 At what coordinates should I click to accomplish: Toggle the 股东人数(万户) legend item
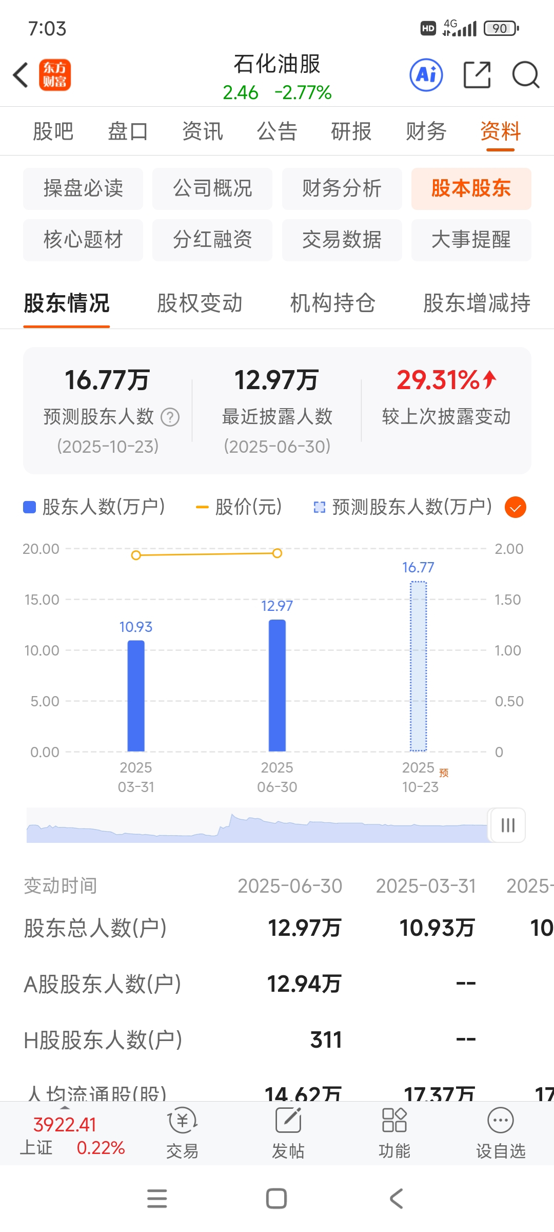tap(94, 507)
